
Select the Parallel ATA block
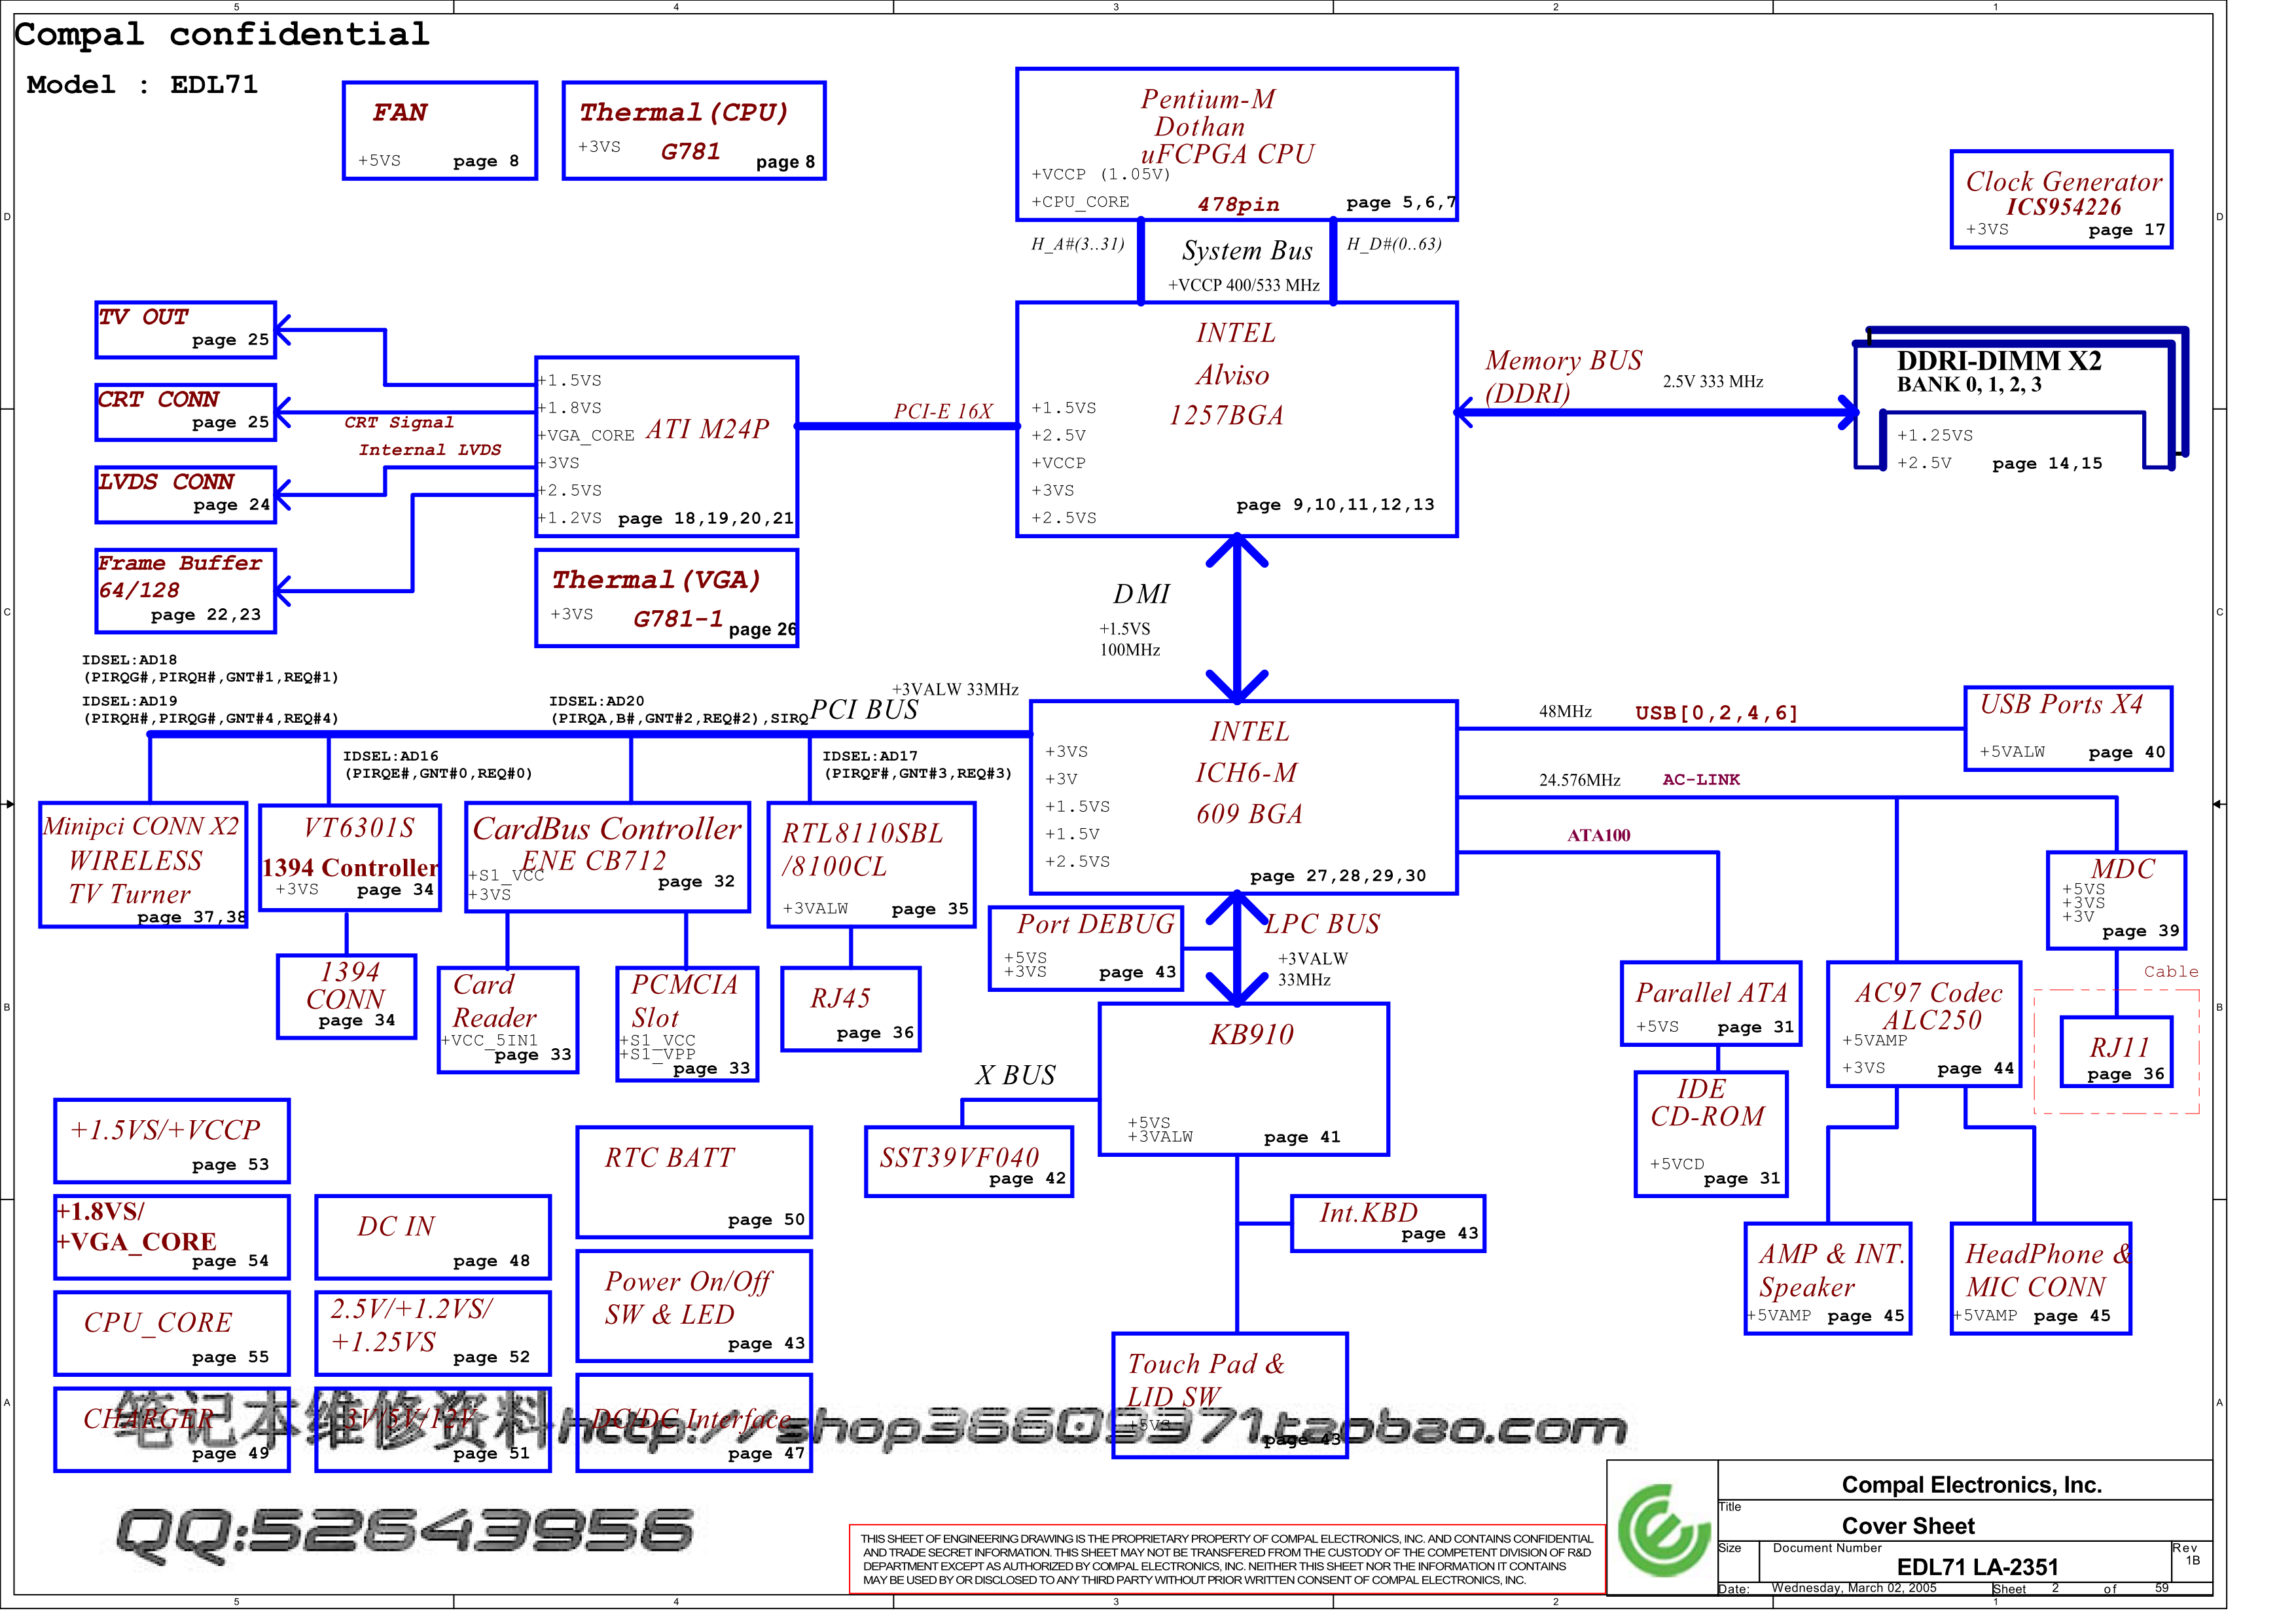(1710, 1004)
